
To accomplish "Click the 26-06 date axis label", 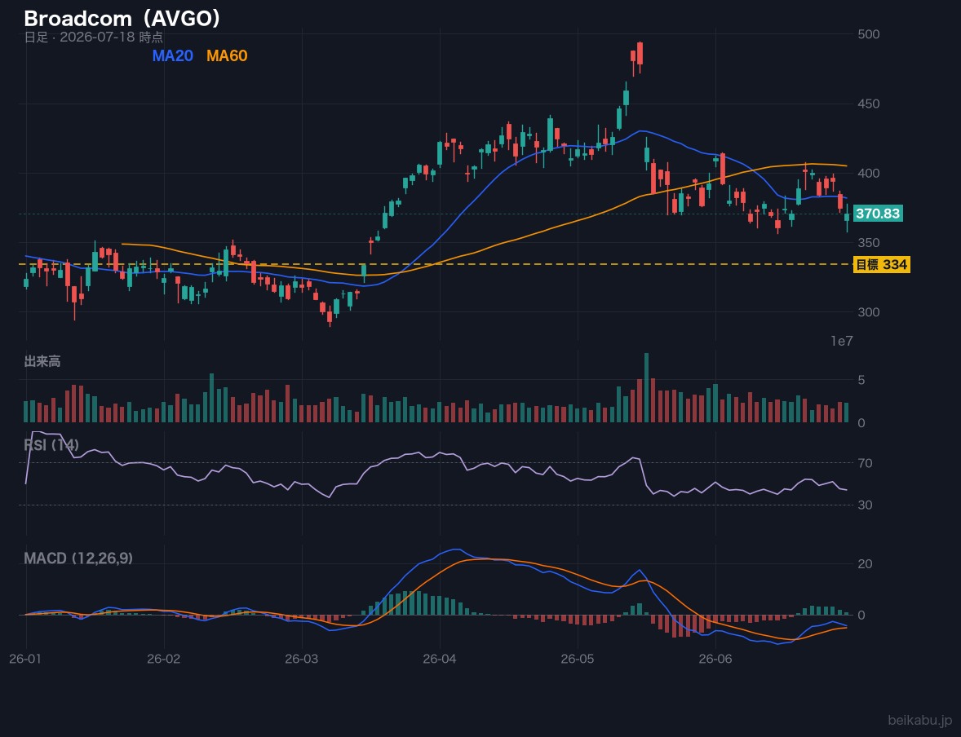I will 715,660.
